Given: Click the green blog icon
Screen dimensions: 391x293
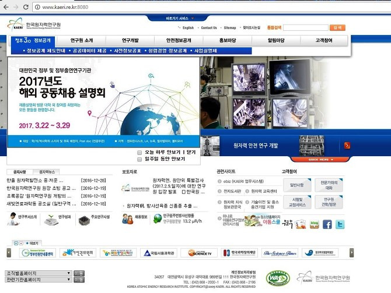Looking at the screenshot, I should 314,224.
